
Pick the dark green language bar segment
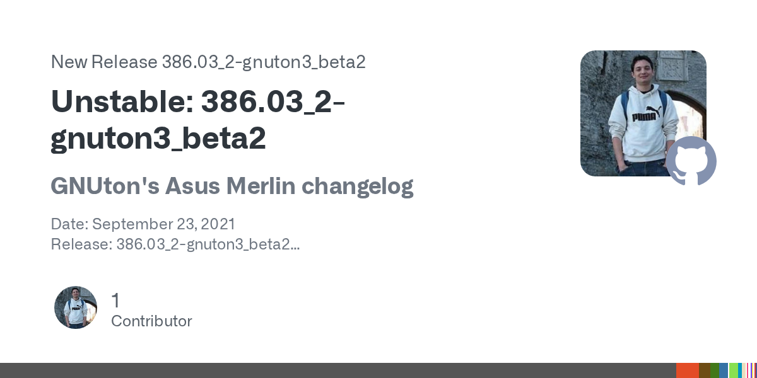tap(714, 370)
